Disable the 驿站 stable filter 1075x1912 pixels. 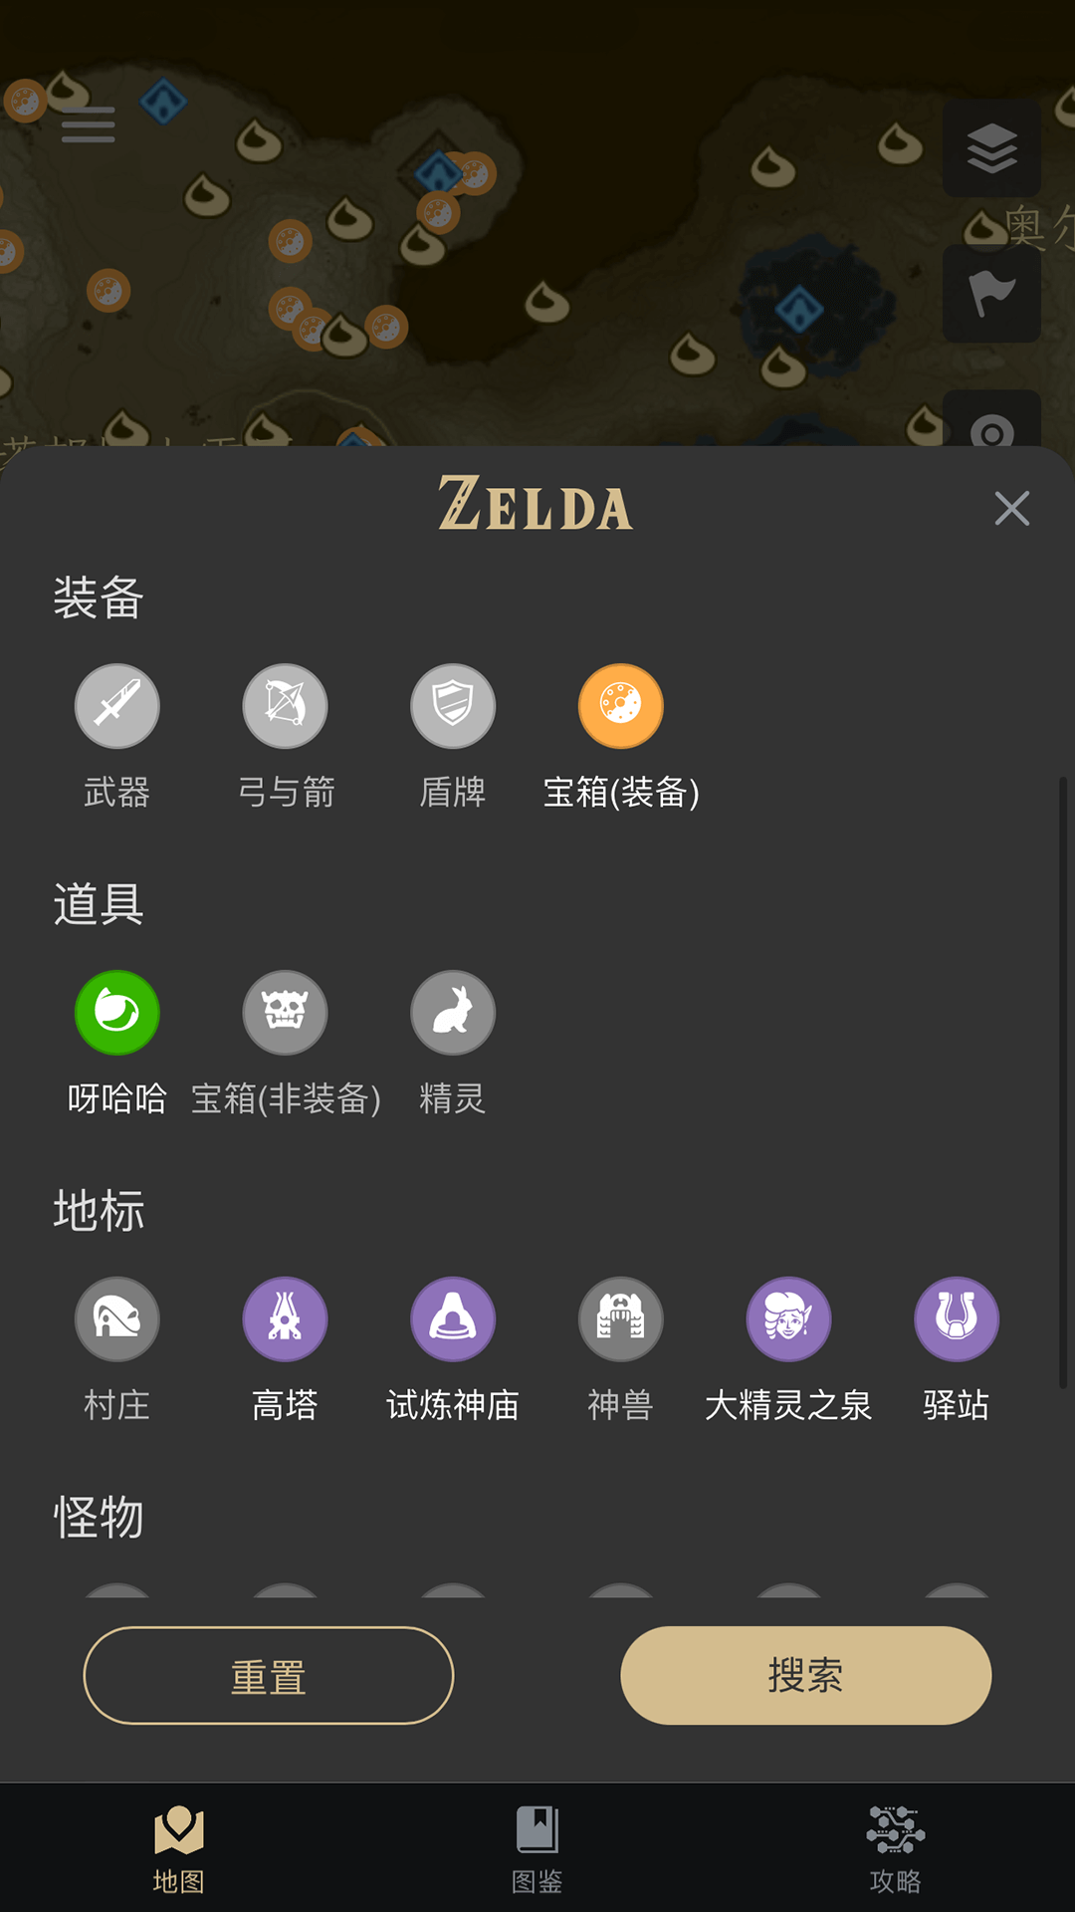click(956, 1317)
